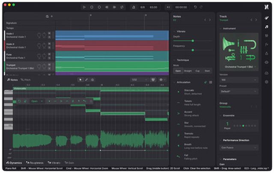
Task: Click the Violin I volume knob
Action: [39, 35]
